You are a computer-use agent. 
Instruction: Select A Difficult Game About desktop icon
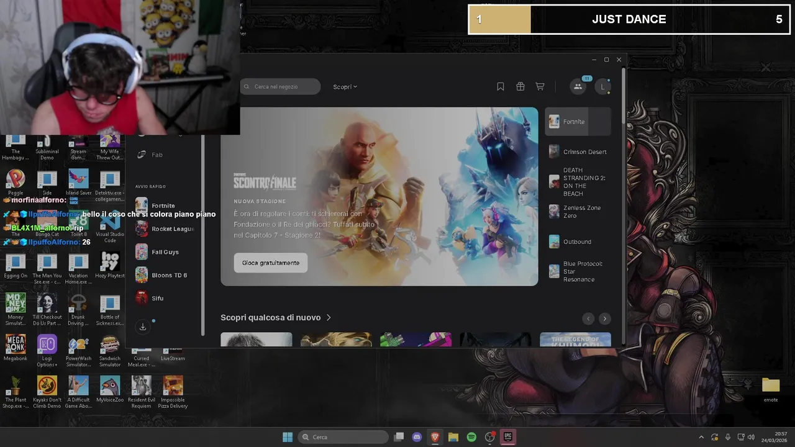(78, 392)
